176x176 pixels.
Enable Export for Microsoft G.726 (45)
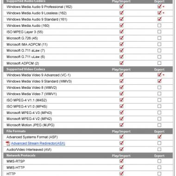click(x=159, y=38)
